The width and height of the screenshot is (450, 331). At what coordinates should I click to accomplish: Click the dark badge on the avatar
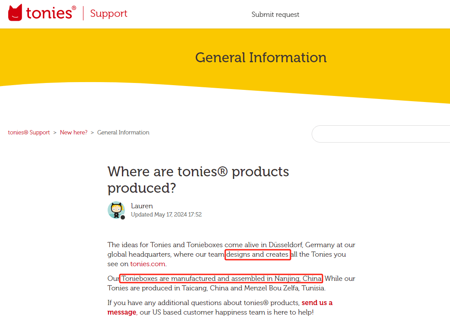123,217
